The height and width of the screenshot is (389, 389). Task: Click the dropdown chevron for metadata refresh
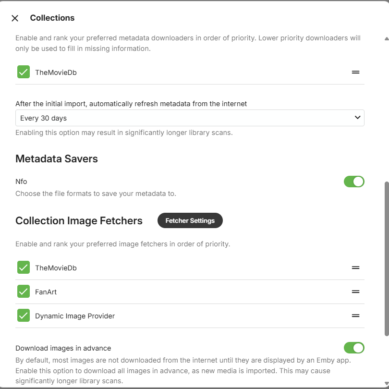357,118
